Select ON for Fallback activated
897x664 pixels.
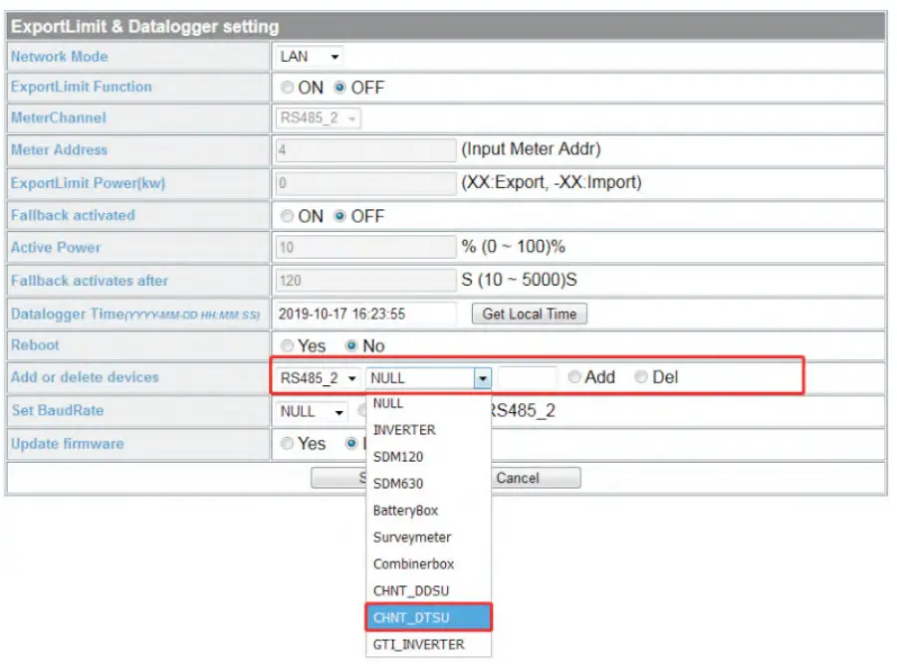tap(290, 215)
